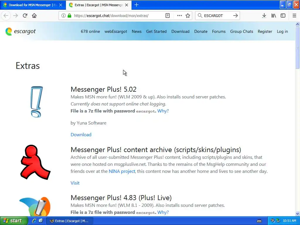This screenshot has width=300, height=225.
Task: Click the Messenger Plus! Live butterfly icon
Action: coord(35,206)
